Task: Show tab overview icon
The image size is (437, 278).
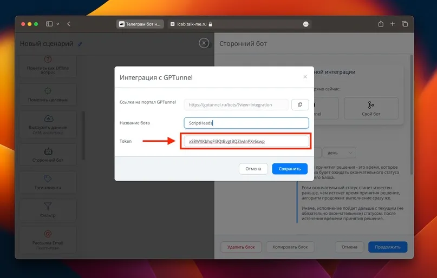Action: tap(405, 24)
